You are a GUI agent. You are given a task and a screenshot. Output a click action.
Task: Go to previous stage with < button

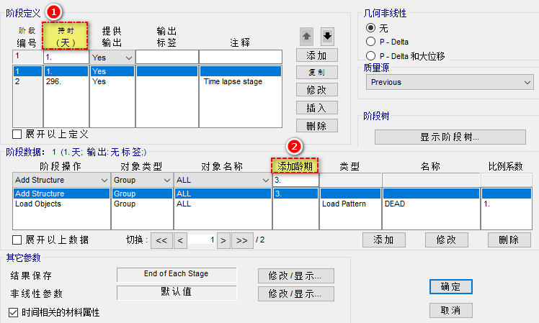coord(180,240)
